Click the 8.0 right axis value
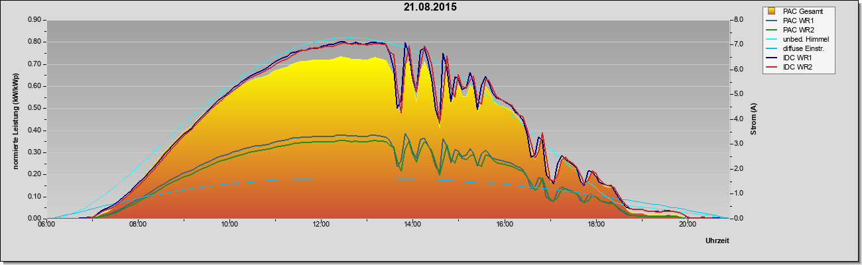862x265 pixels. tap(738, 20)
